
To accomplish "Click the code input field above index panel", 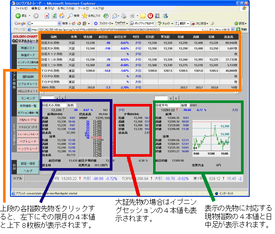I will (161, 98).
